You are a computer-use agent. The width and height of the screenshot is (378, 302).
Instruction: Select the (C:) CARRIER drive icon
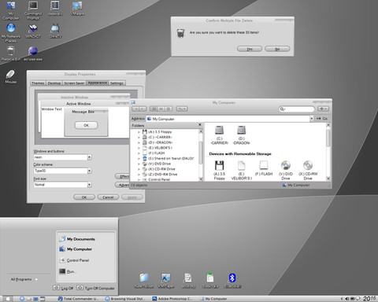click(219, 135)
